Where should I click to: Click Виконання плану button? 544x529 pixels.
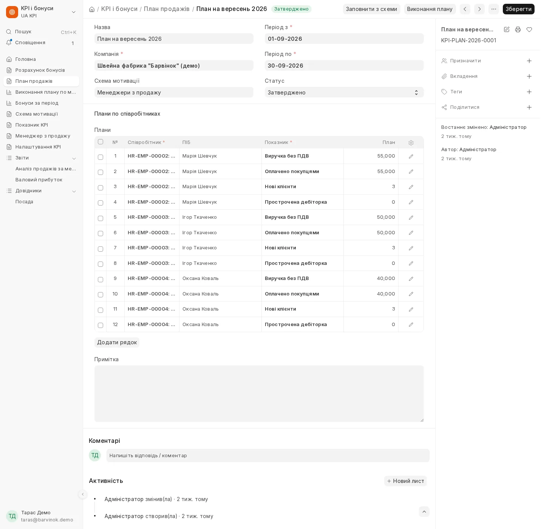[430, 9]
